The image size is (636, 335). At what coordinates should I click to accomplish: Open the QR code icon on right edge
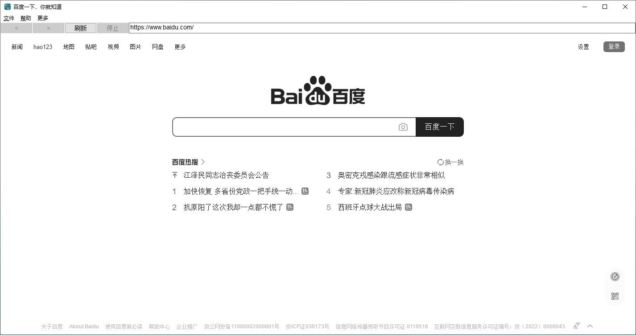(x=615, y=296)
